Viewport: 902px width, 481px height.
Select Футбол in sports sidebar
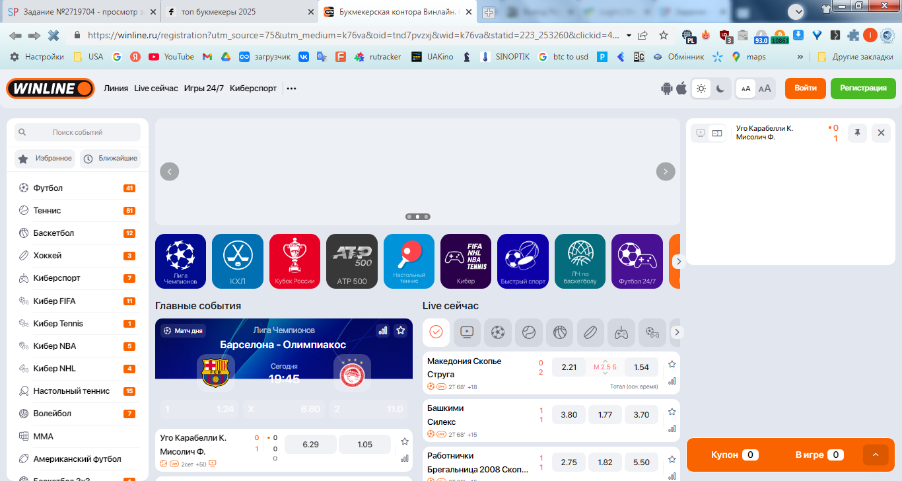(77, 188)
